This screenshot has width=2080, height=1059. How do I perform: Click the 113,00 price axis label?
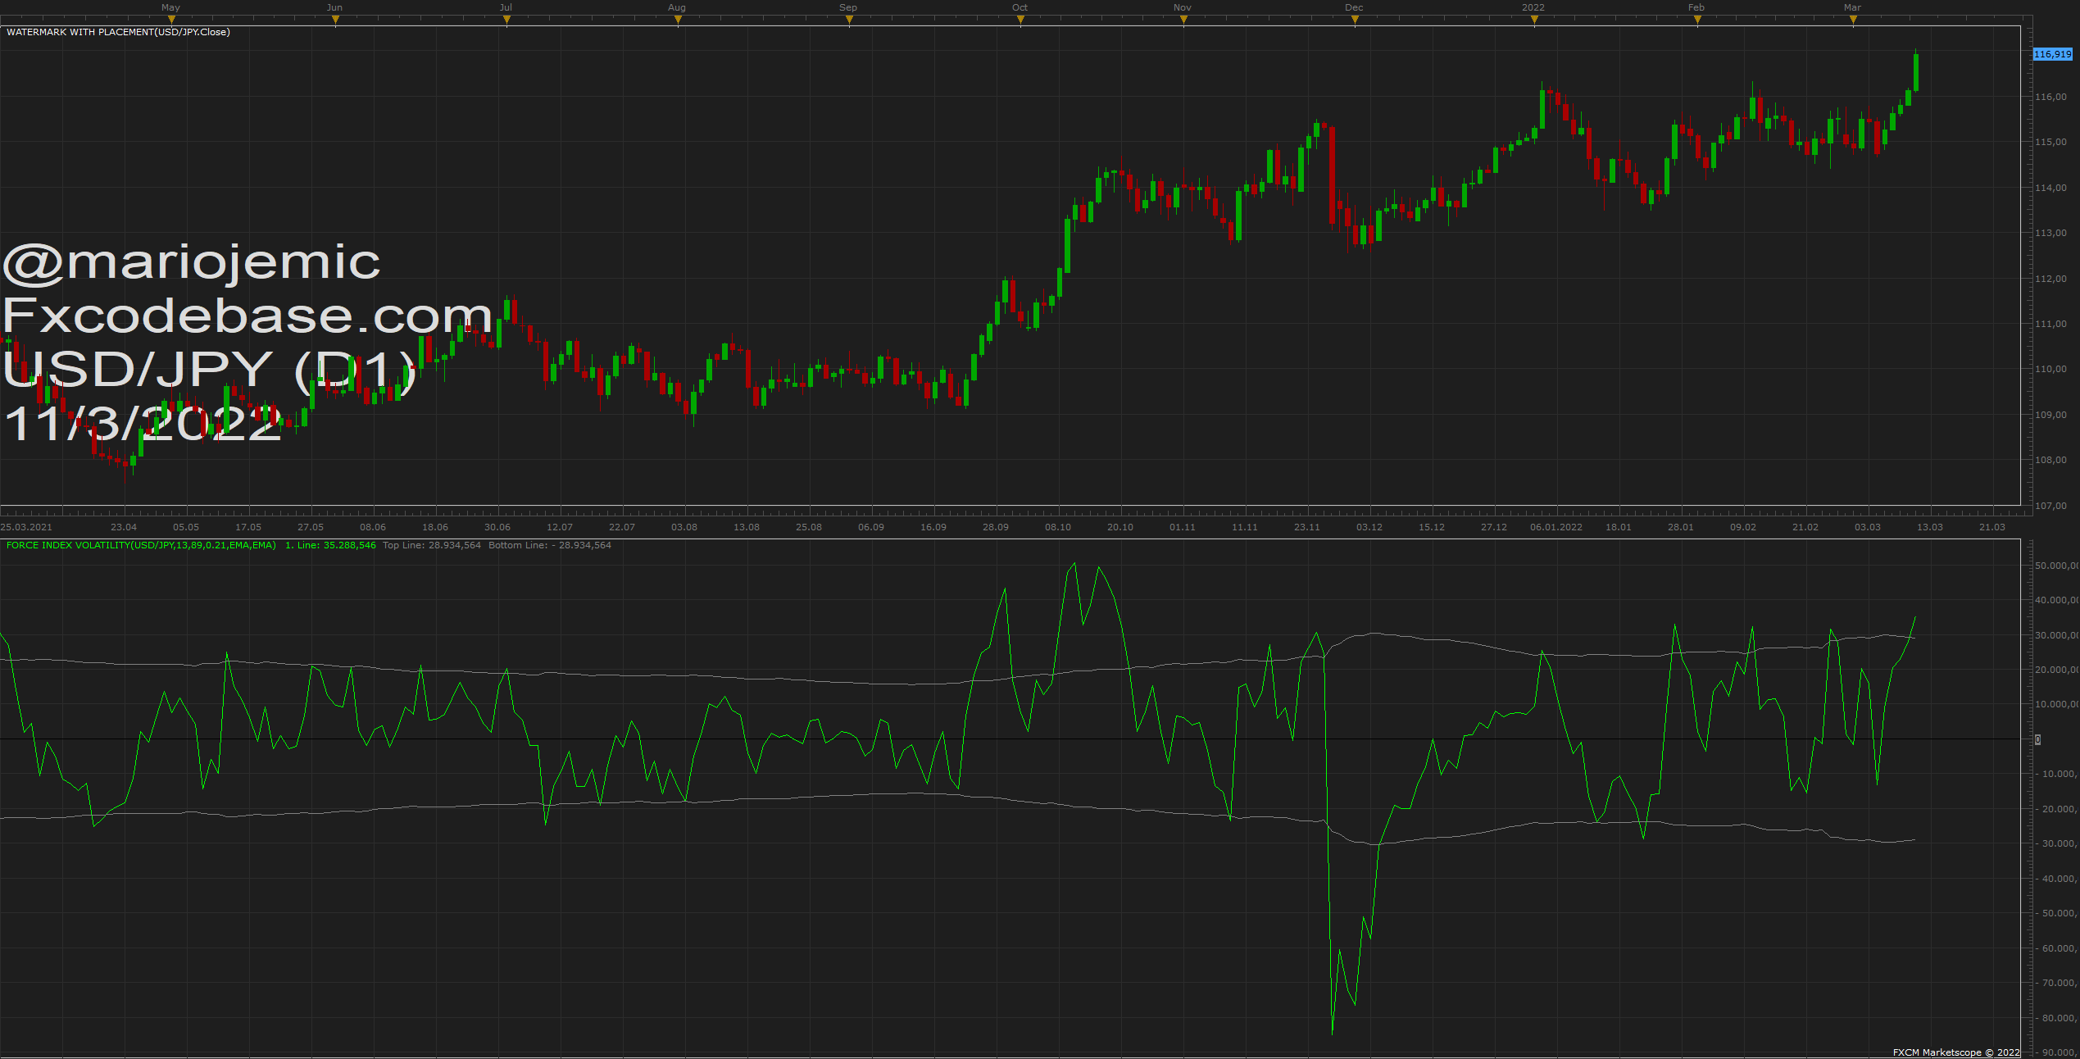[x=2050, y=233]
